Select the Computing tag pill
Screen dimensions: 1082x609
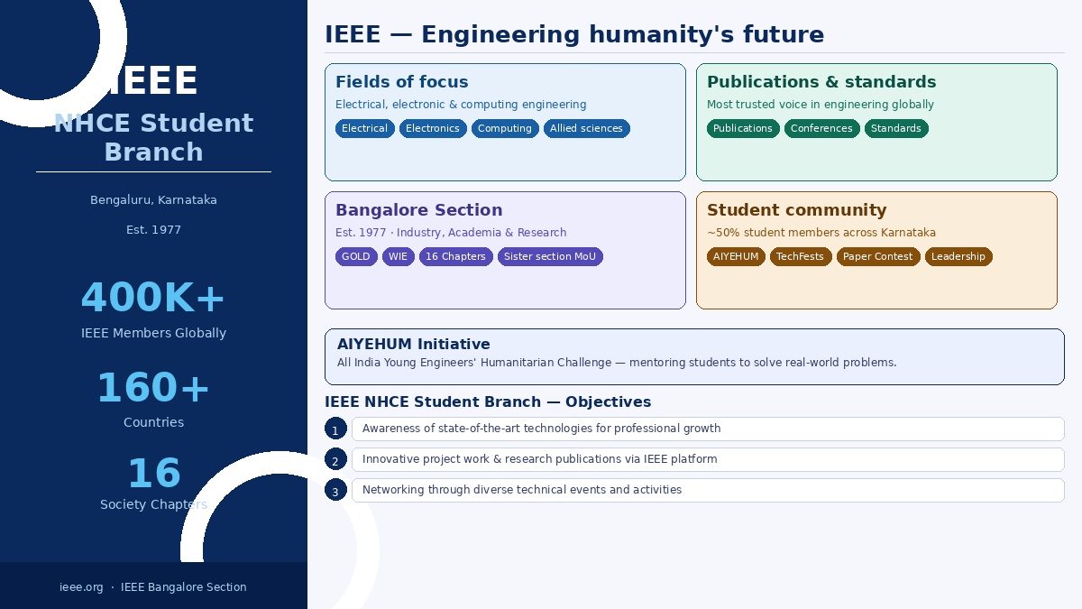(505, 129)
